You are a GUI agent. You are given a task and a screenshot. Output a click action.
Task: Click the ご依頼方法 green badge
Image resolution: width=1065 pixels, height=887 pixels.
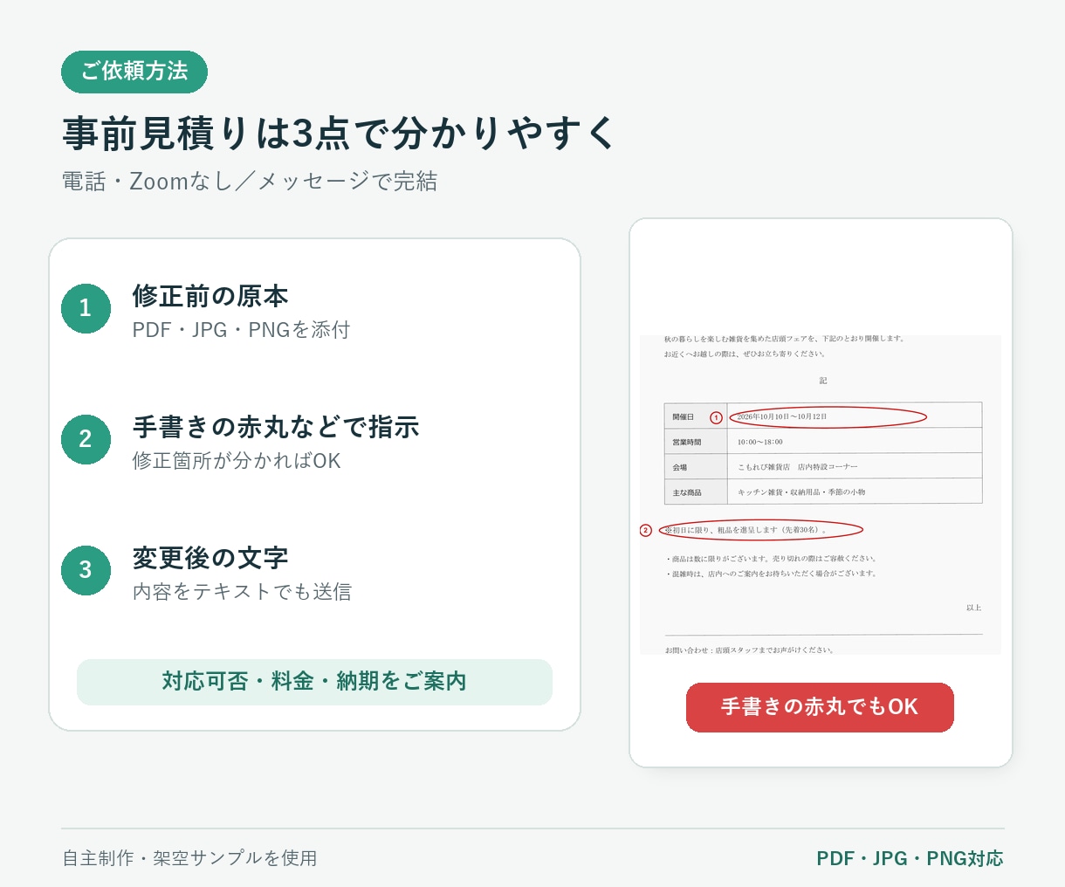point(134,72)
